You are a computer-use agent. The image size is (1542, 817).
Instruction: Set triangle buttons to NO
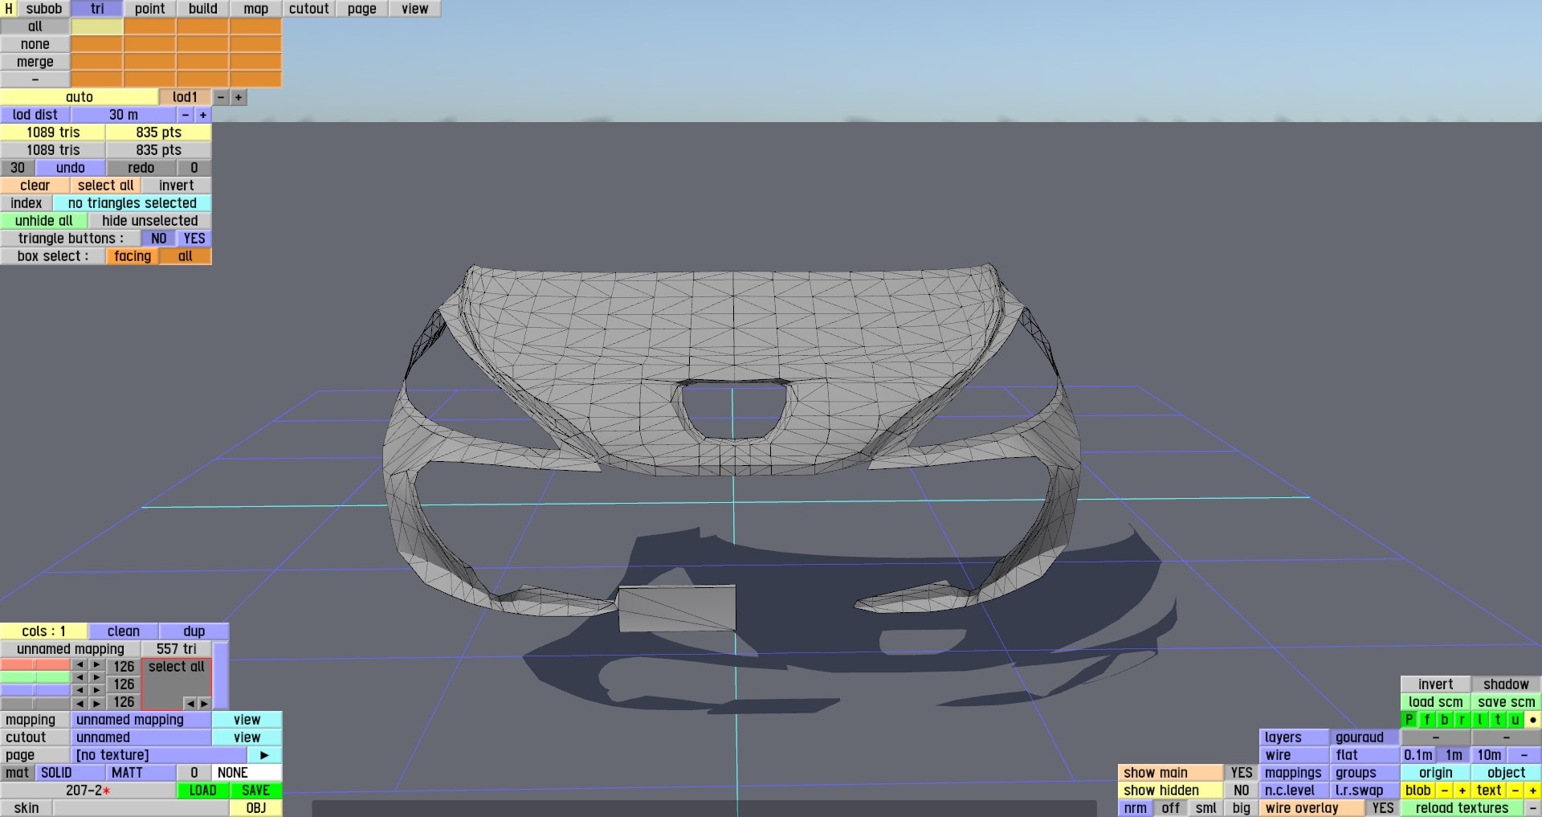[x=159, y=239]
